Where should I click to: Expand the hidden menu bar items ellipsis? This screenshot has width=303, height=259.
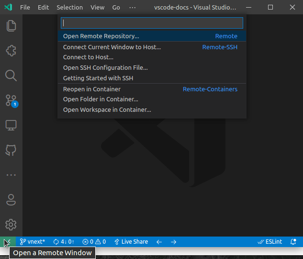click(133, 8)
